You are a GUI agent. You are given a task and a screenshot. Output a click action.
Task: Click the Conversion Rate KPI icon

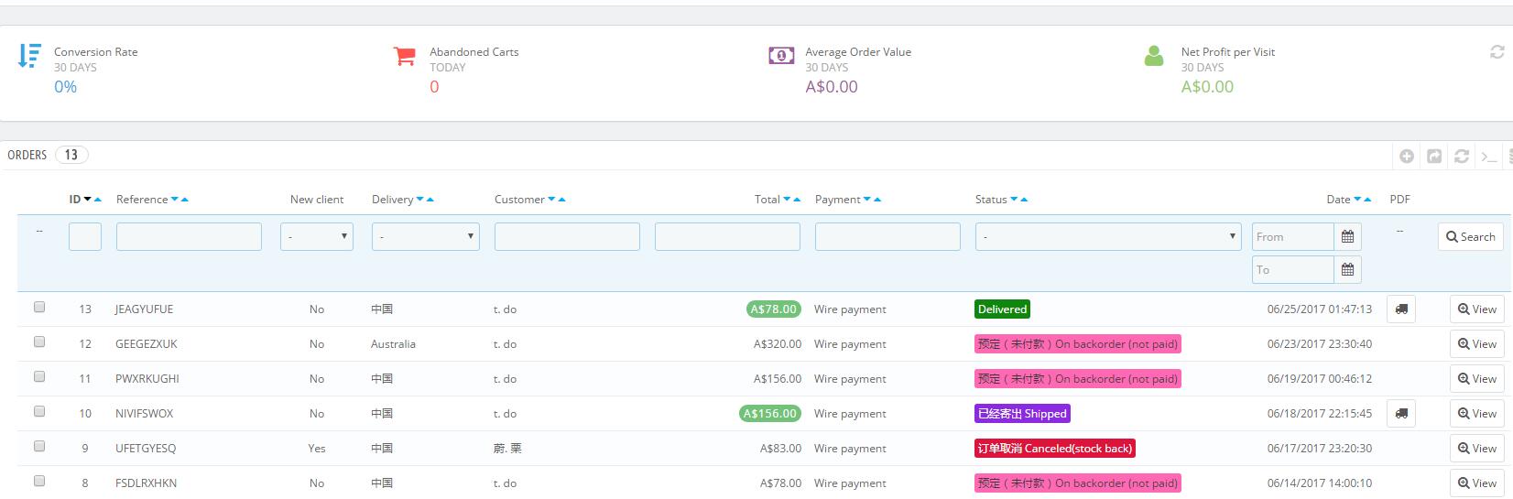pos(29,56)
